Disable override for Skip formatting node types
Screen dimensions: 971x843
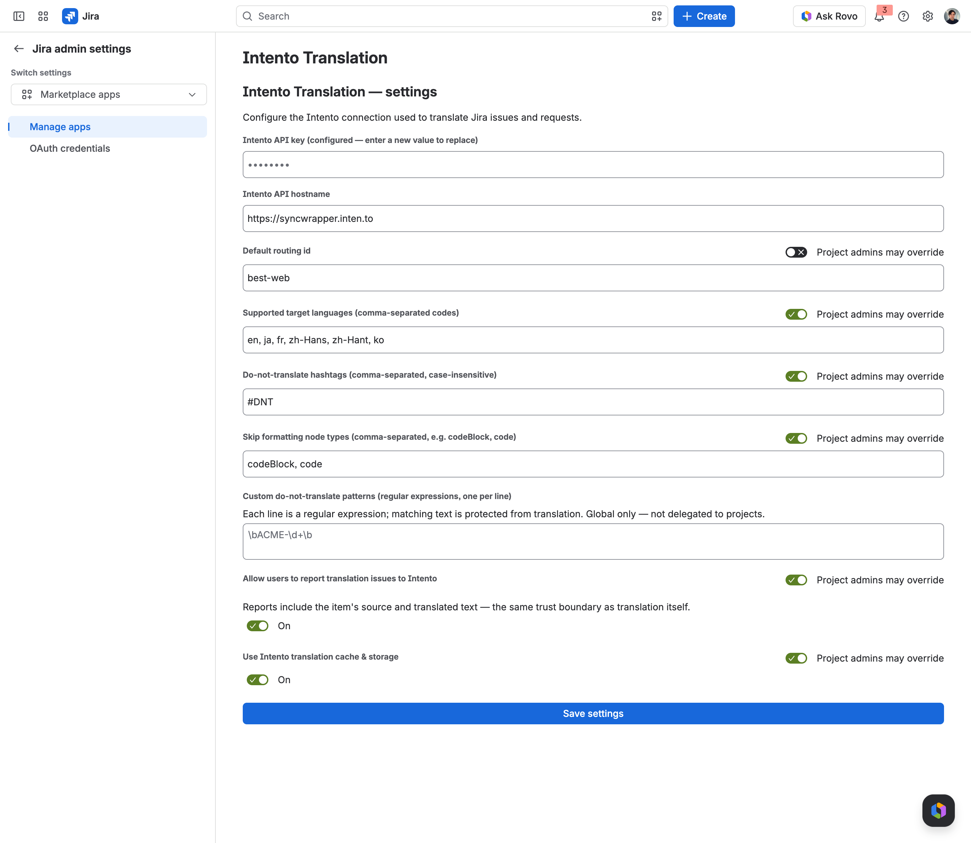click(x=796, y=438)
